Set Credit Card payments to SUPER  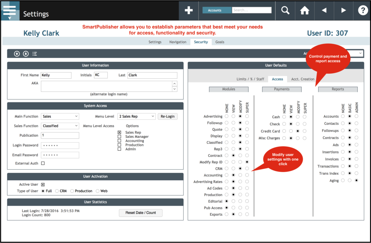click(304, 131)
